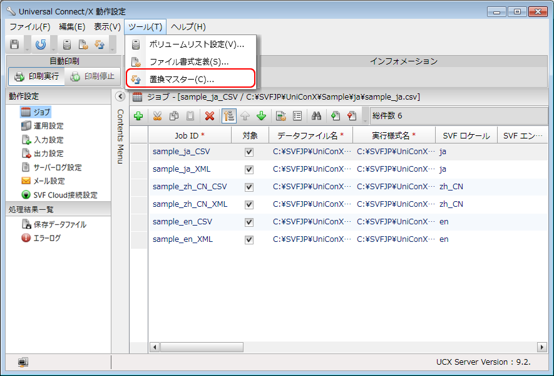Sort by the SVF ロケール column header

466,135
